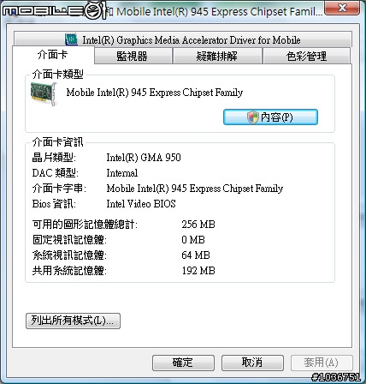This screenshot has width=366, height=384.
Task: Click 列出所有模式(L)... button
Action: pyautogui.click(x=73, y=321)
